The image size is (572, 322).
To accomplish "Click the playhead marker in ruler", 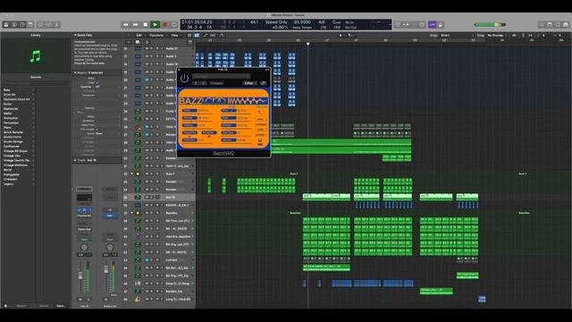I will [x=307, y=44].
